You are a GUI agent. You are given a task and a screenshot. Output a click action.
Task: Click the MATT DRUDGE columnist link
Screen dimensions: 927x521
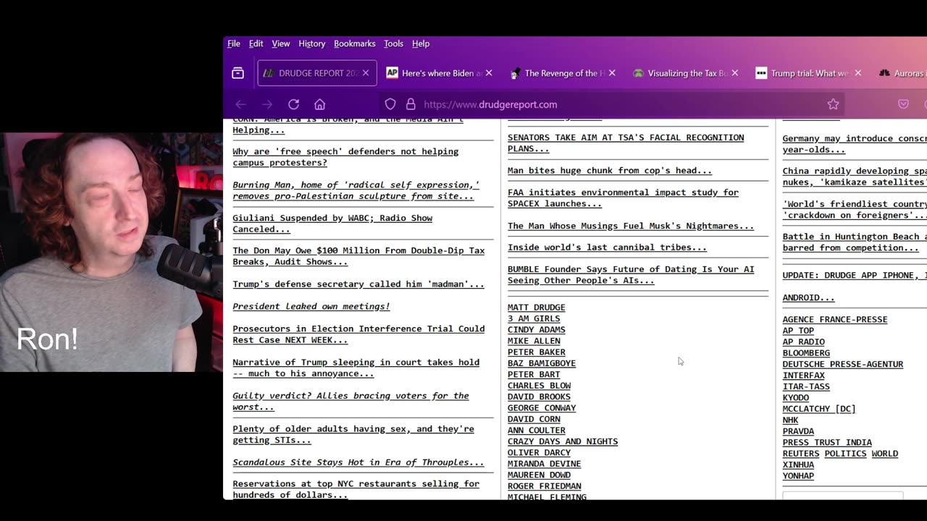click(537, 308)
